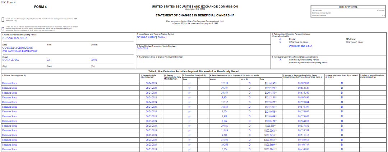Click the X beside Form filed by One Reporting Person

click(x=280, y=60)
